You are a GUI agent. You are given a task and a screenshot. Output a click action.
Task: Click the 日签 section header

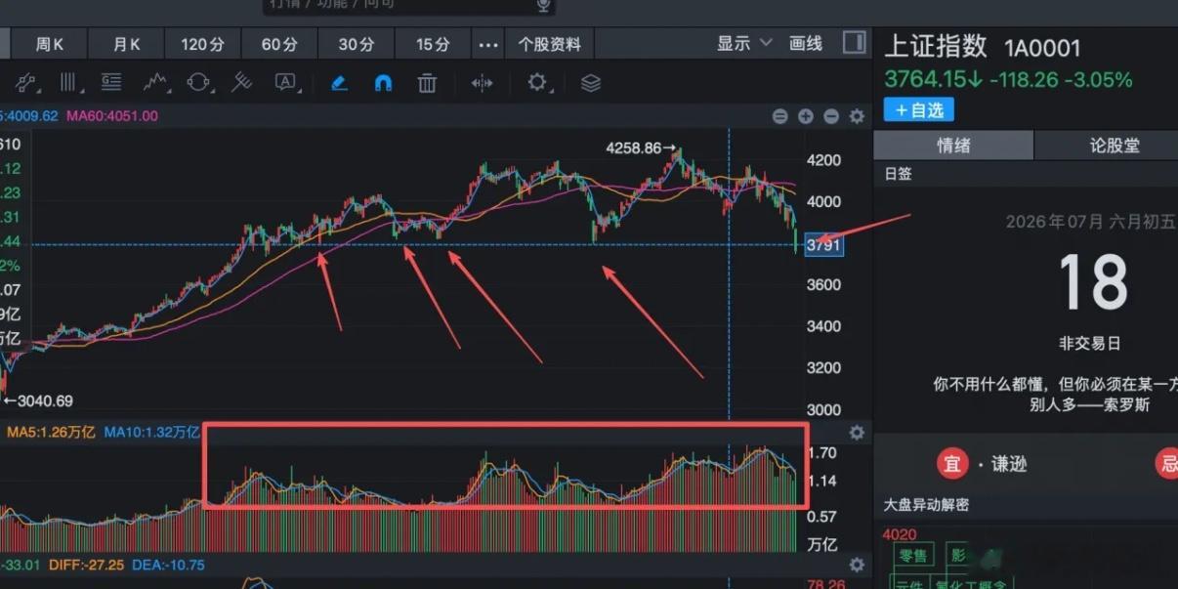898,173
